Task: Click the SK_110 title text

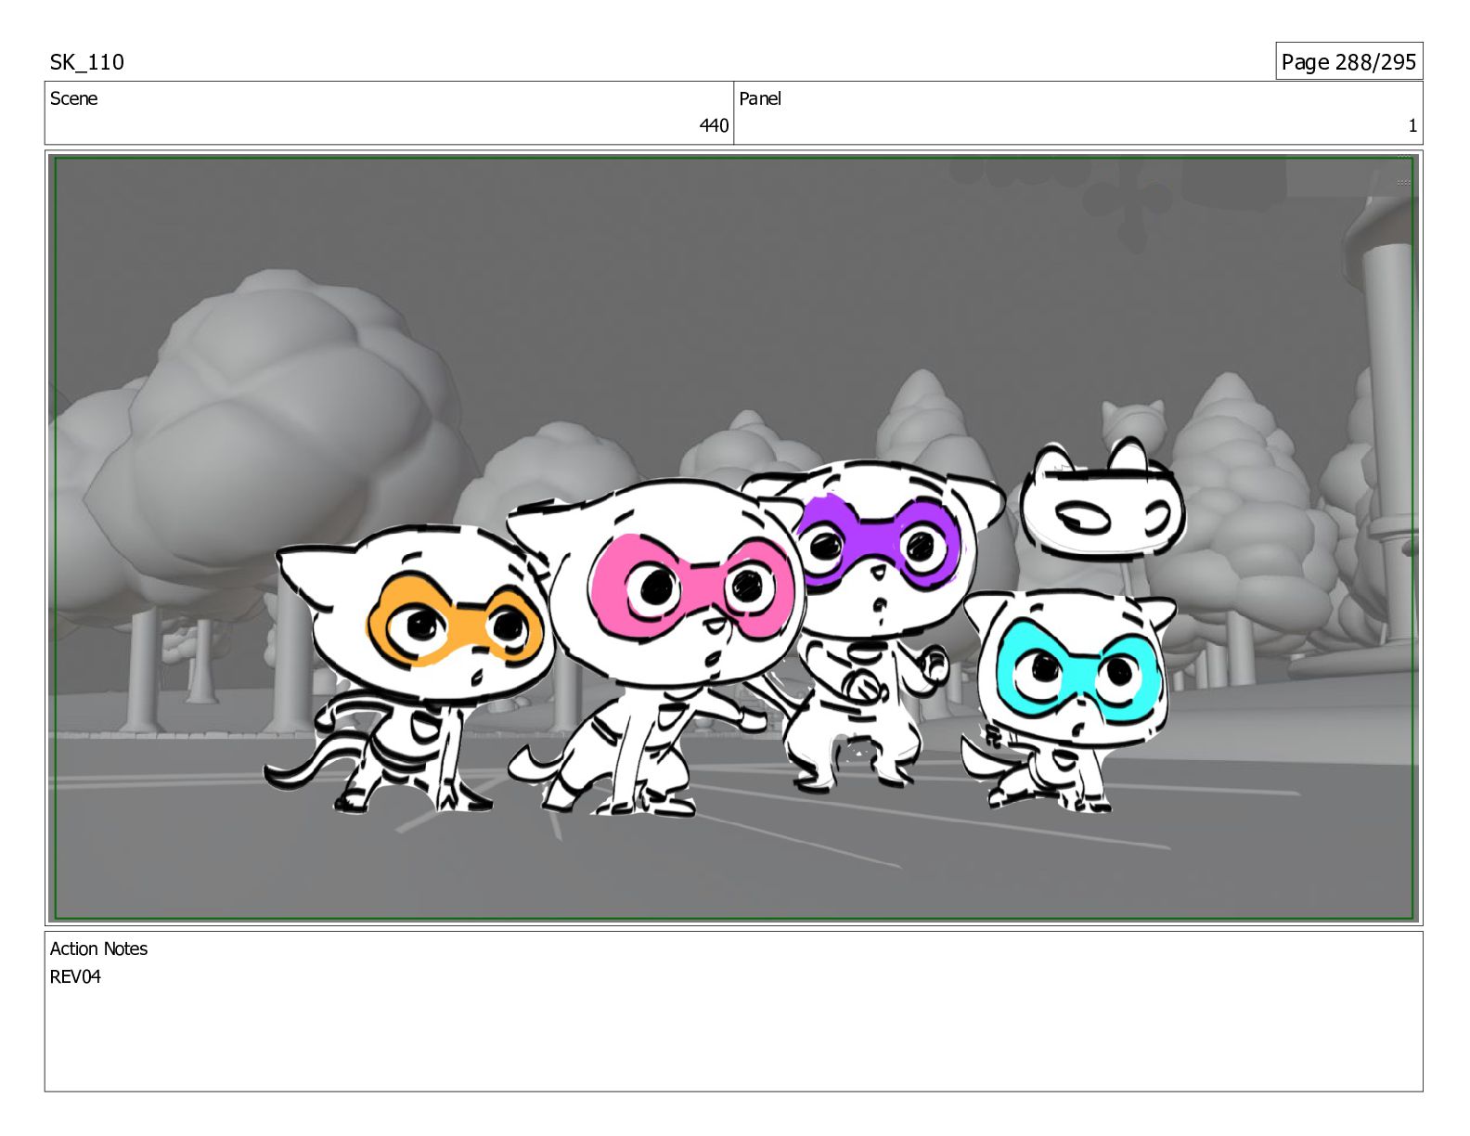Action: pos(86,62)
